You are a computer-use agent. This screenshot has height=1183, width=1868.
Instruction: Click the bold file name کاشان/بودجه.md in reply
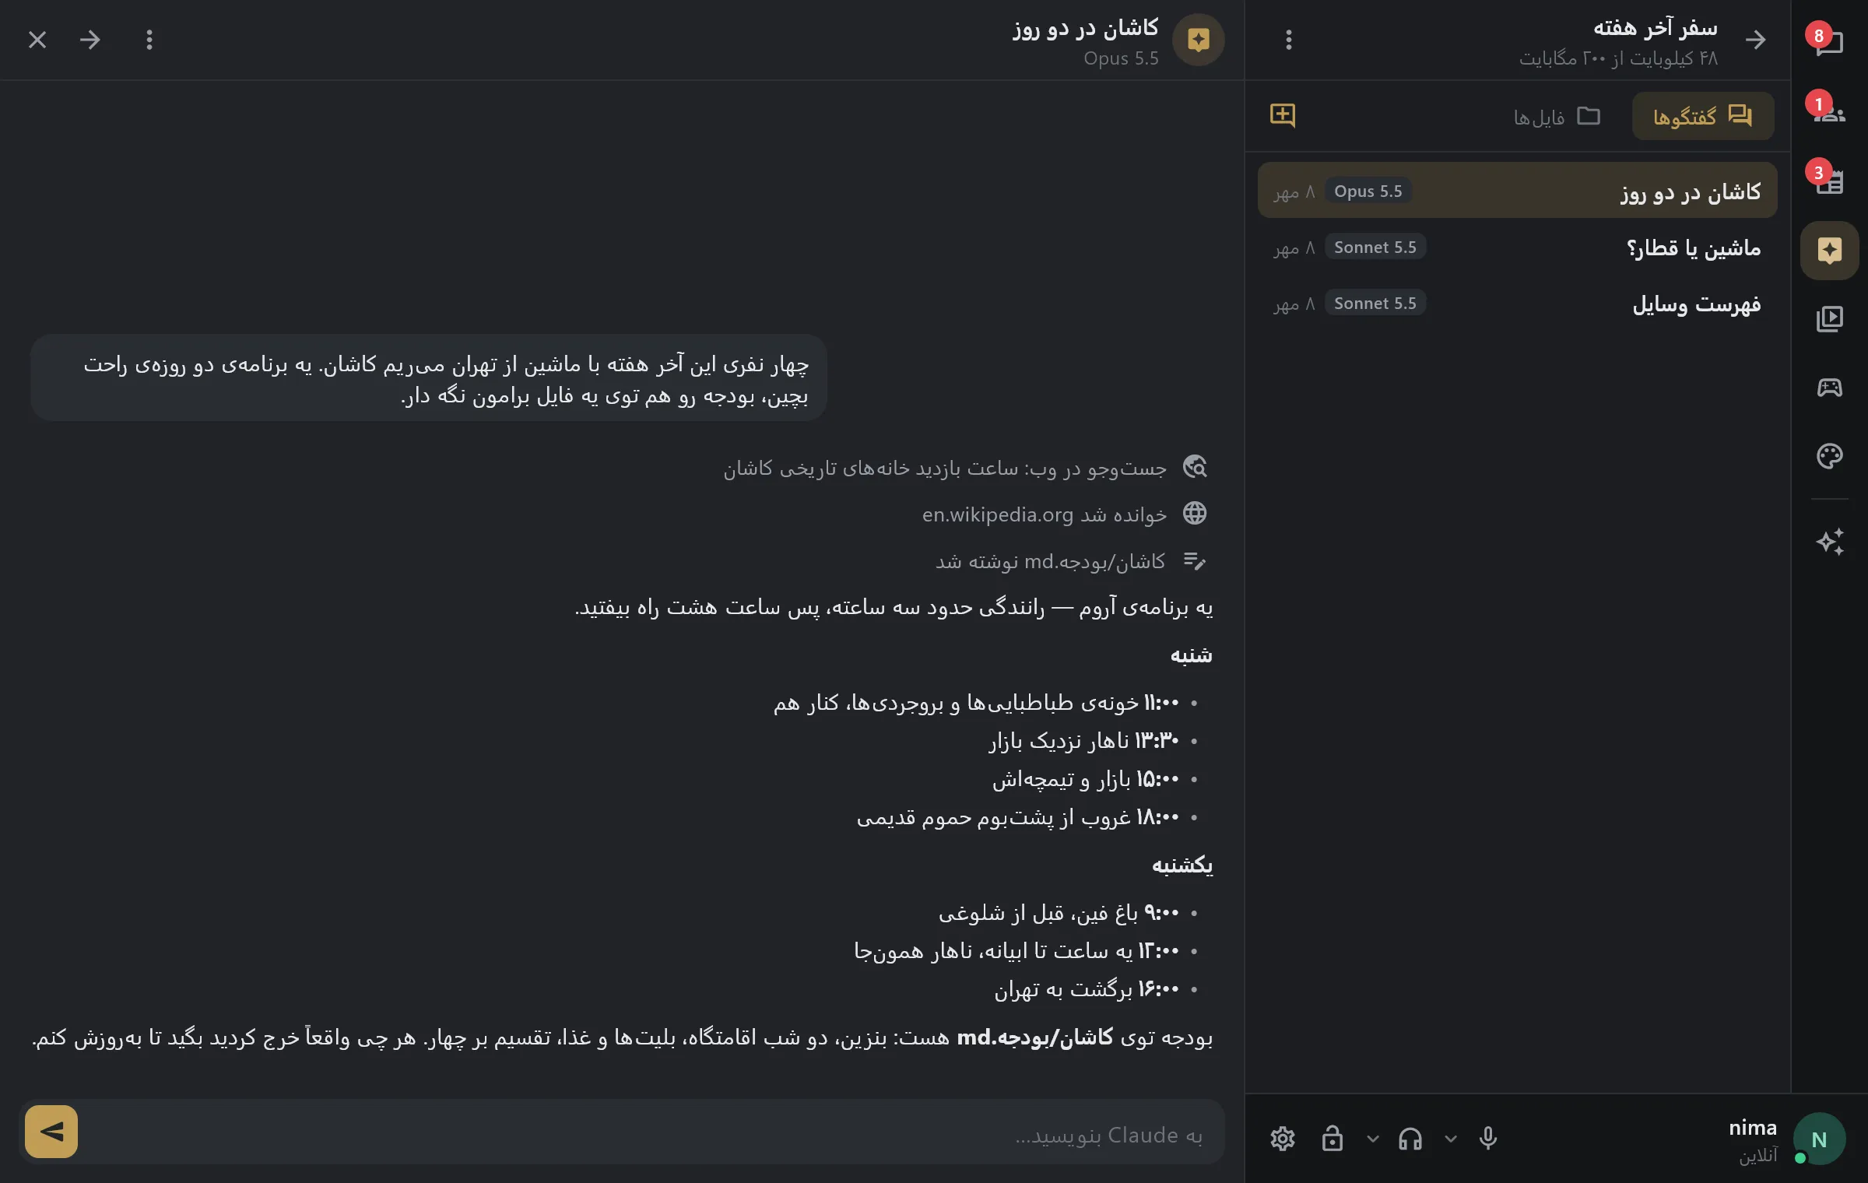point(1034,1037)
